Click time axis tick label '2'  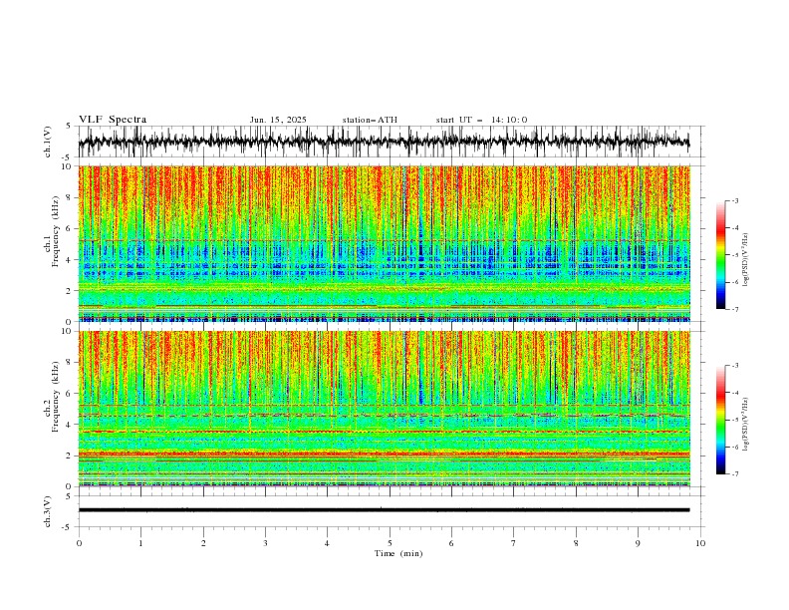203,543
